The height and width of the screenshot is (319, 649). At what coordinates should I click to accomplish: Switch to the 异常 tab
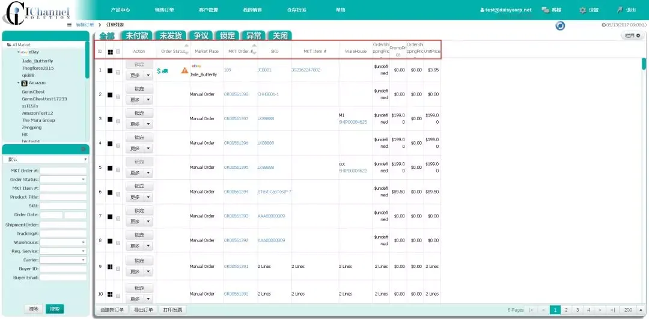254,36
